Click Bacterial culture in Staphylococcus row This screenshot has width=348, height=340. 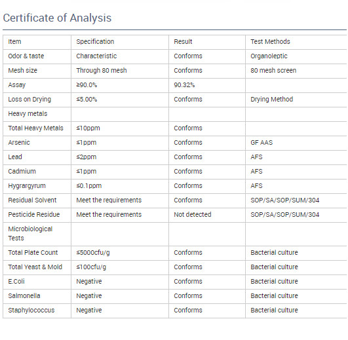pyautogui.click(x=274, y=311)
